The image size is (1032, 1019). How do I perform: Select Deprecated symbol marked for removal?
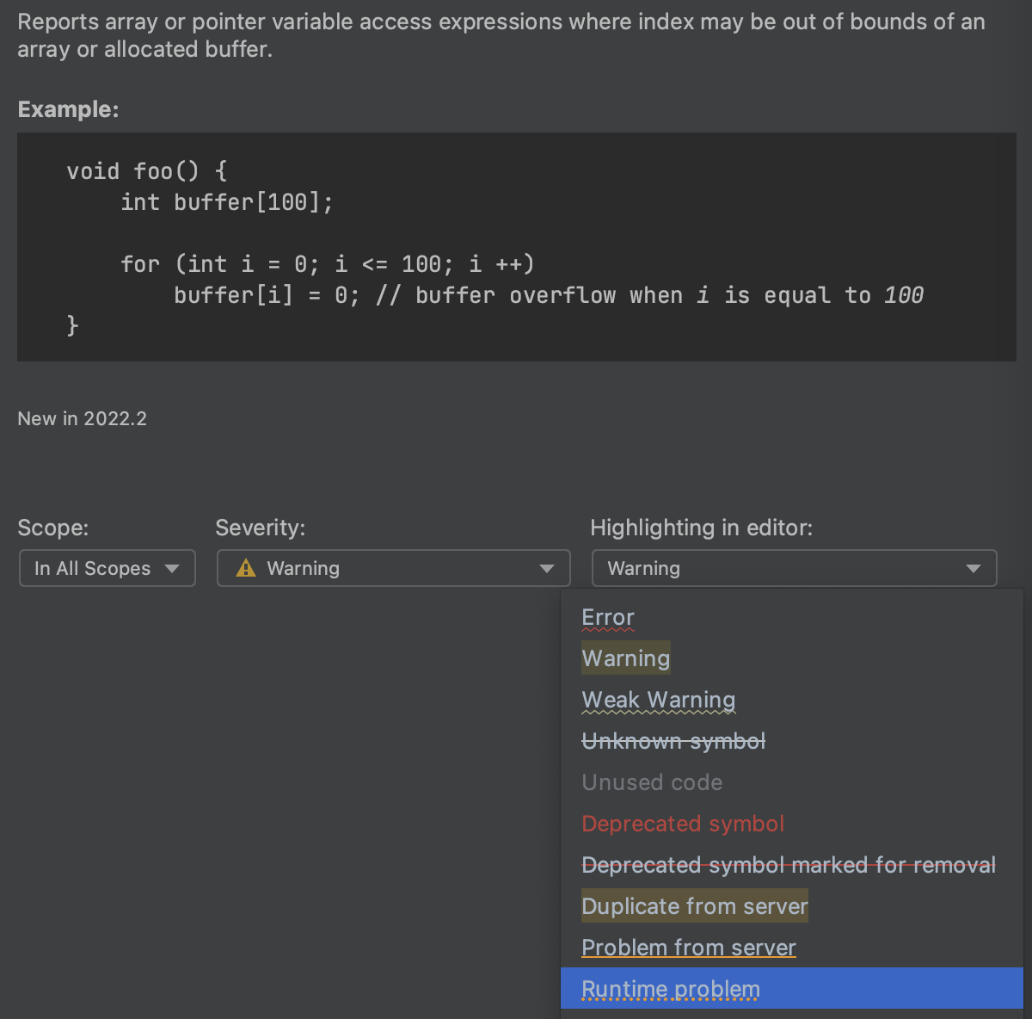[792, 865]
